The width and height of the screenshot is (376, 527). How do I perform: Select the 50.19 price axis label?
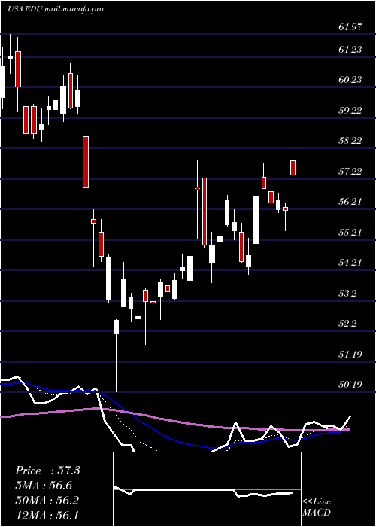(x=350, y=385)
